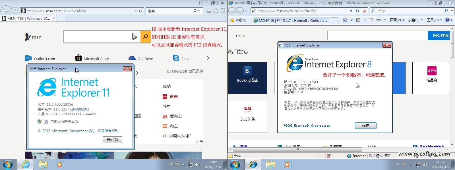This screenshot has width=455, height=170.
Task: Open the IE8 address bar history dropdown arrow
Action: pyautogui.click(x=351, y=11)
